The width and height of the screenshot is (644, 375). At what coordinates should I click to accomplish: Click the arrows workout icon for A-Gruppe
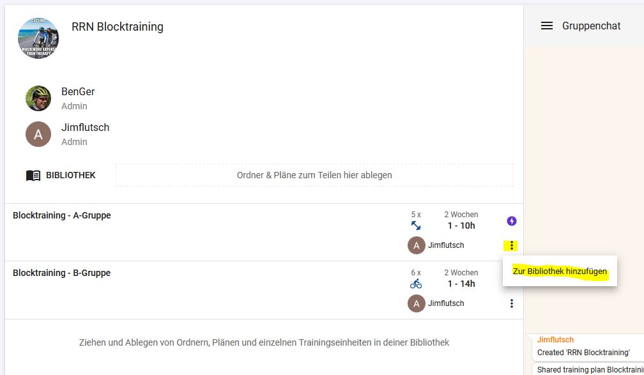coord(416,226)
